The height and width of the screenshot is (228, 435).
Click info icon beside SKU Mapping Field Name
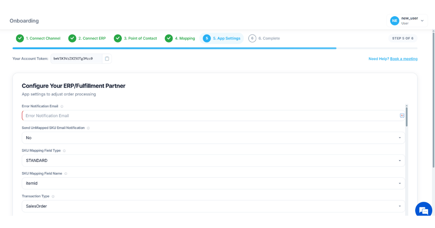tap(66, 174)
